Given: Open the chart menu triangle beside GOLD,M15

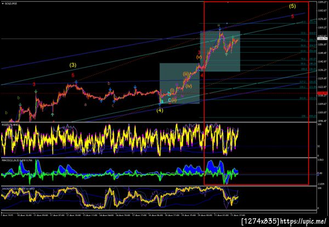Looking at the screenshot, I should (3, 4).
